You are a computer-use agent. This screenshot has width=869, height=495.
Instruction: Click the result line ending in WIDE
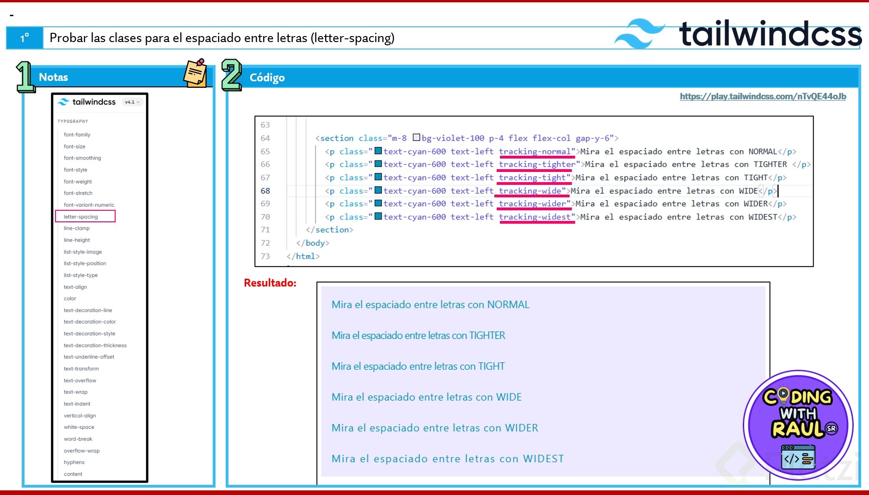(426, 397)
